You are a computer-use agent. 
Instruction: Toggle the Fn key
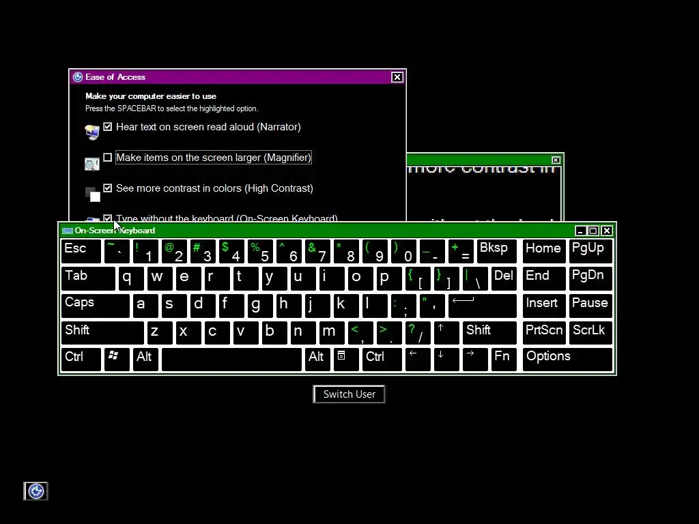[504, 359]
